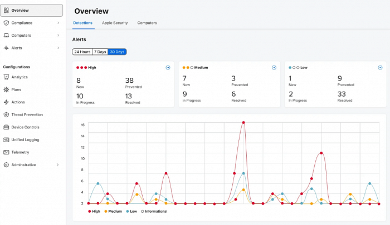Click the Overview grid icon in sidebar
Viewport: 390px width, 225px height.
[6, 10]
